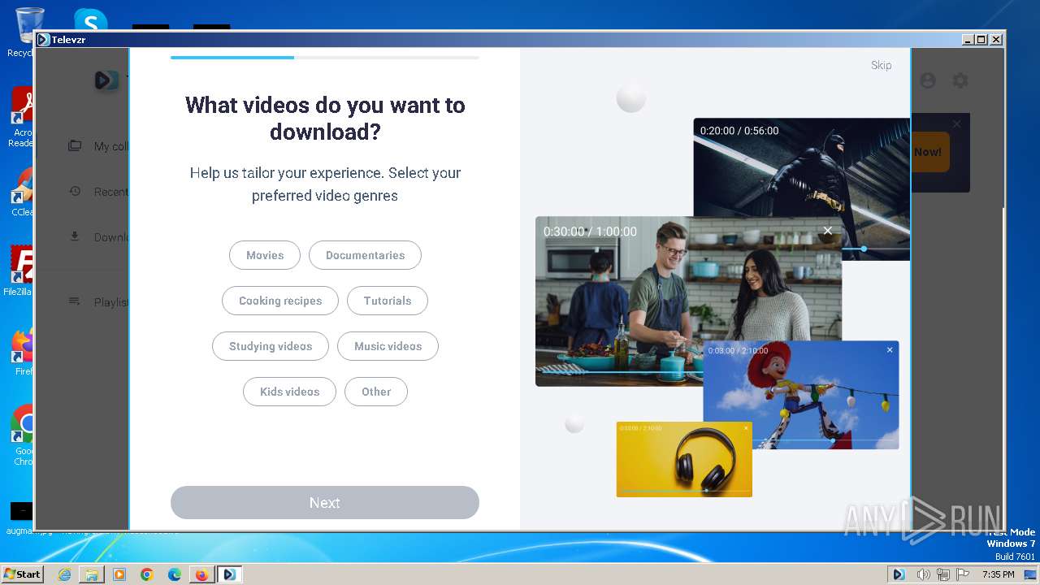Open Televzr settings gear
The image size is (1040, 585).
pos(960,80)
